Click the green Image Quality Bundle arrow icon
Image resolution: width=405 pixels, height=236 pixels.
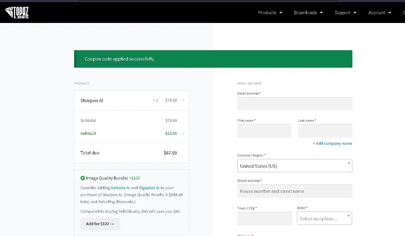click(x=83, y=178)
